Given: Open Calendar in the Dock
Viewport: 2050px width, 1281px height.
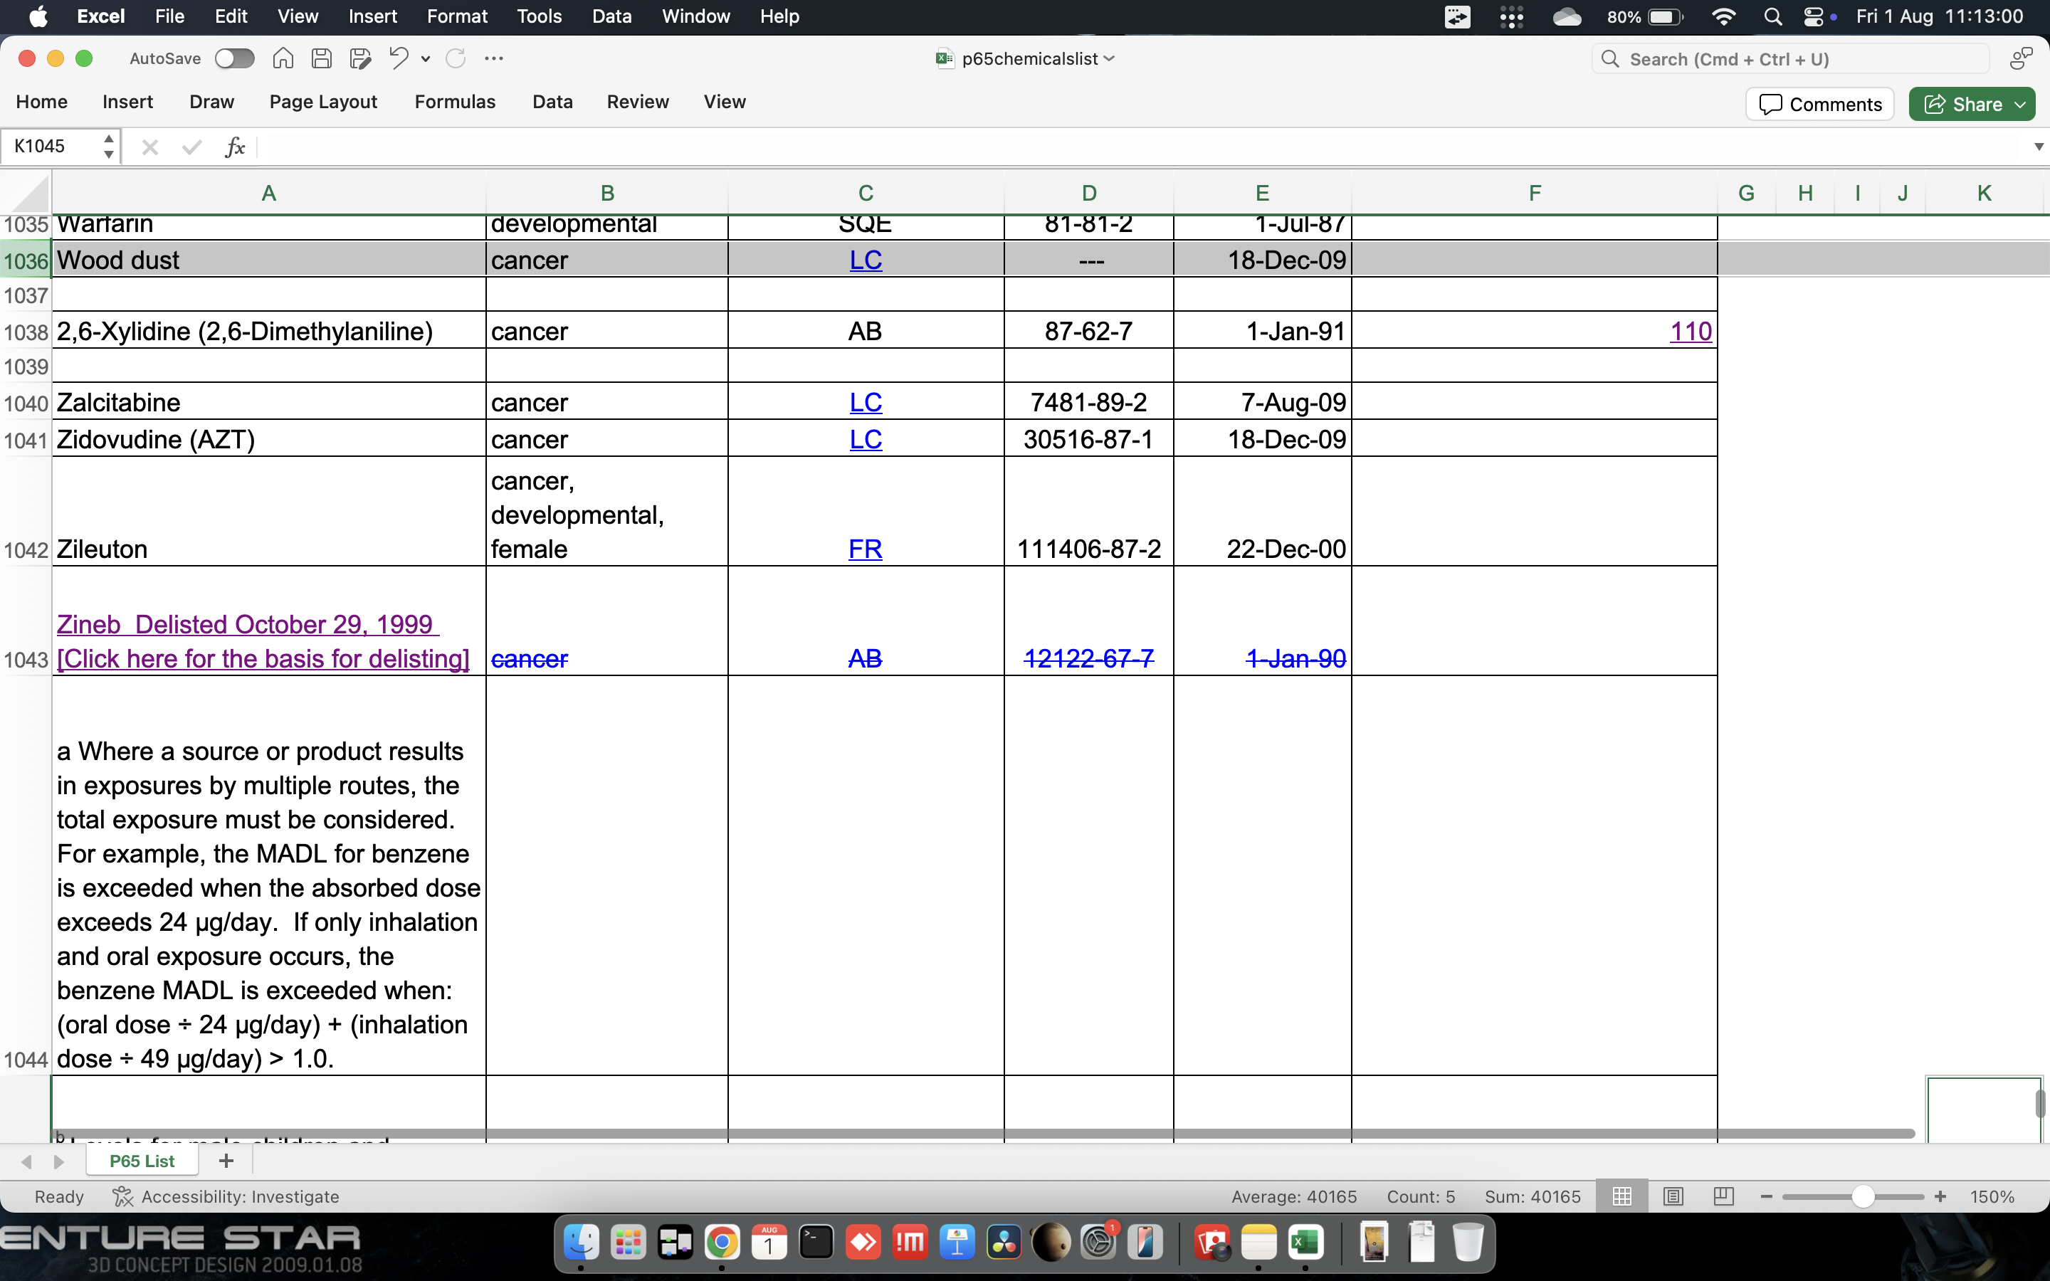Looking at the screenshot, I should tap(769, 1243).
